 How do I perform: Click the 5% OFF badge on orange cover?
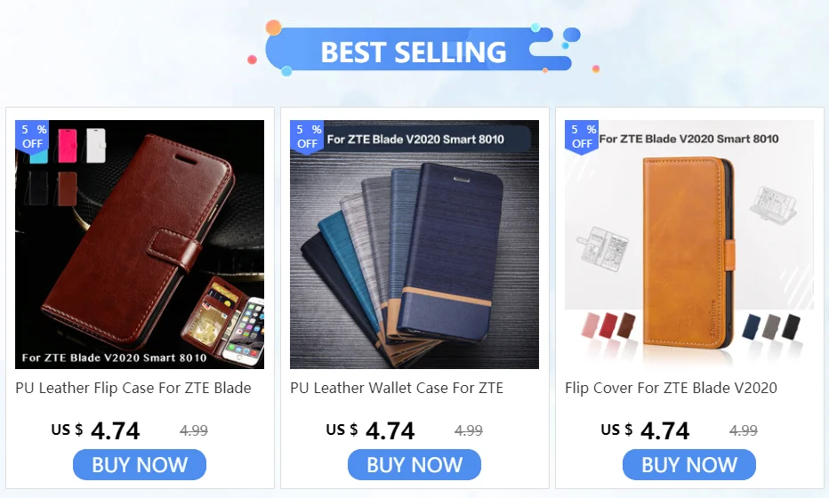(x=582, y=136)
